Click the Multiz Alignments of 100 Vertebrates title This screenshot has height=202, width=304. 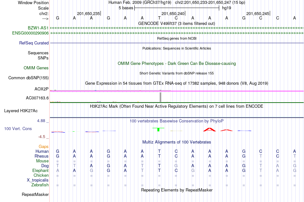click(177, 142)
